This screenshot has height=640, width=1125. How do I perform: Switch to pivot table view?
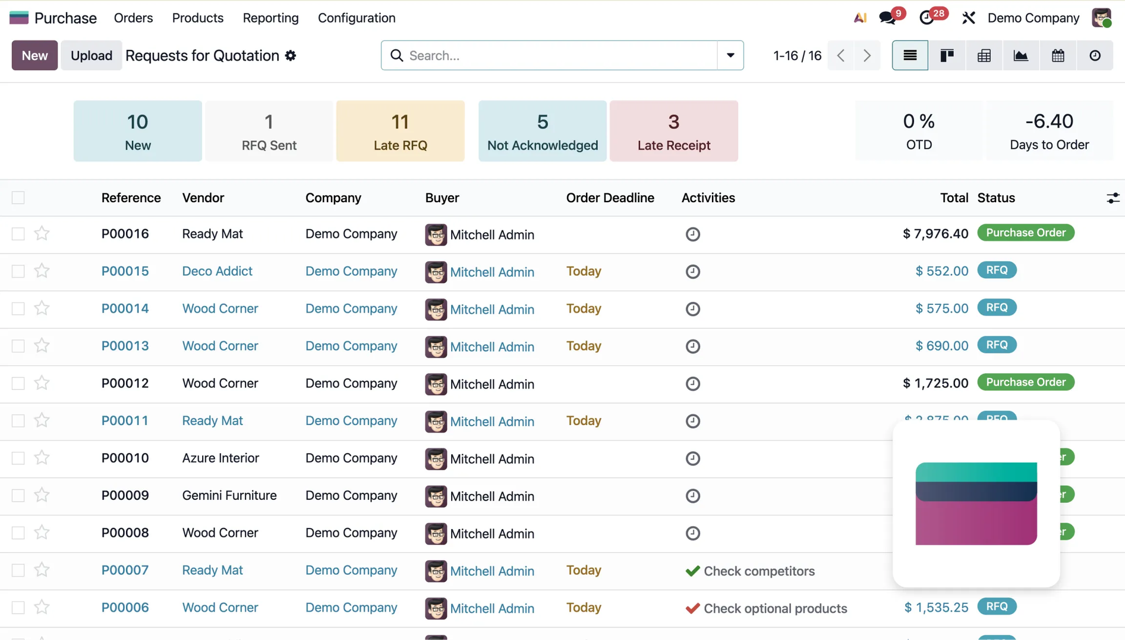(x=984, y=56)
